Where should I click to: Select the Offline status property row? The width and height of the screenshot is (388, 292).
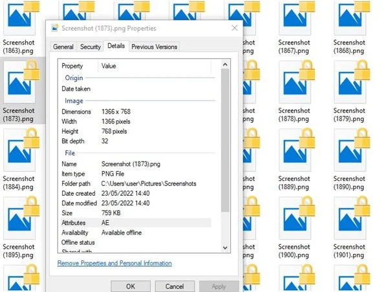pos(136,242)
